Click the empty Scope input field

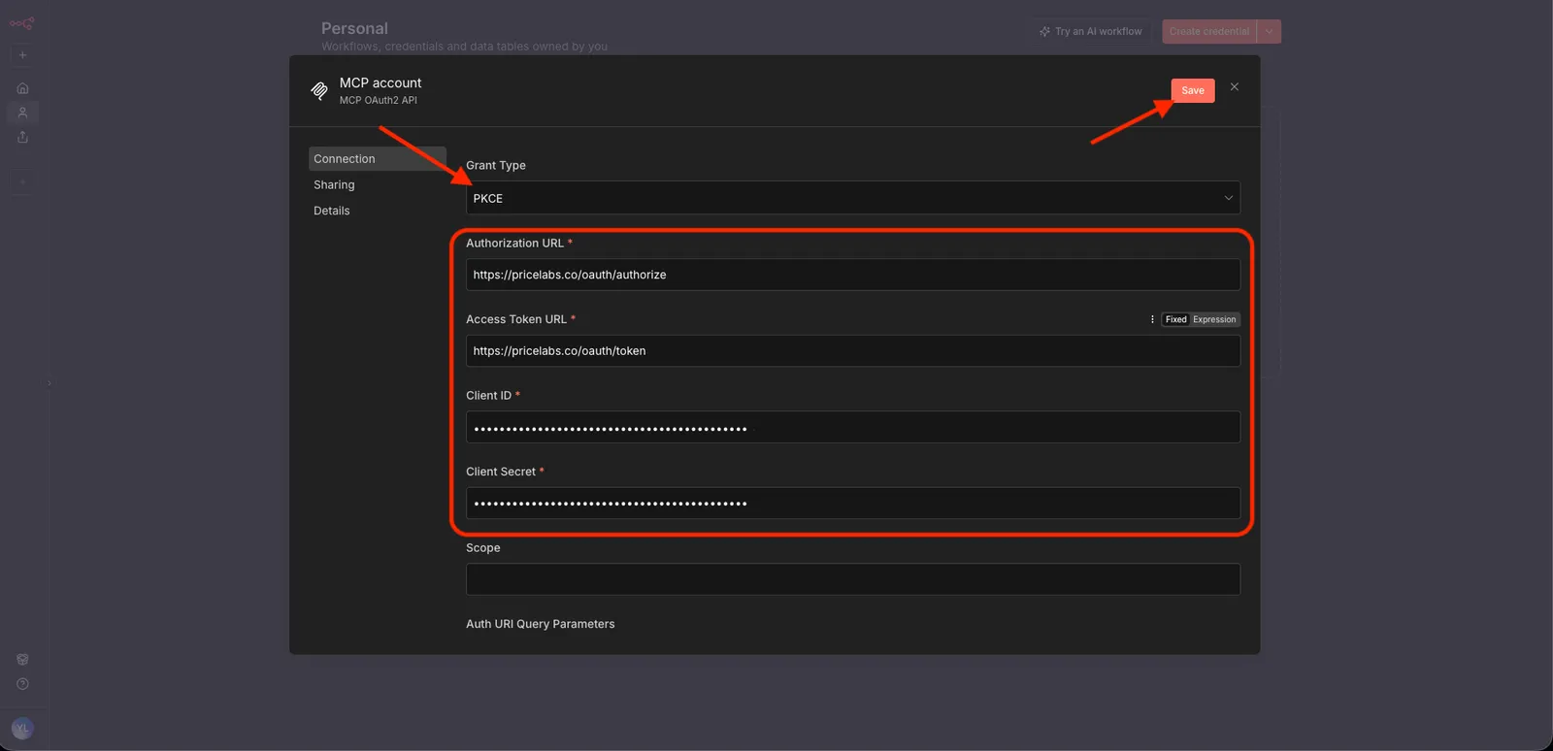coord(853,579)
